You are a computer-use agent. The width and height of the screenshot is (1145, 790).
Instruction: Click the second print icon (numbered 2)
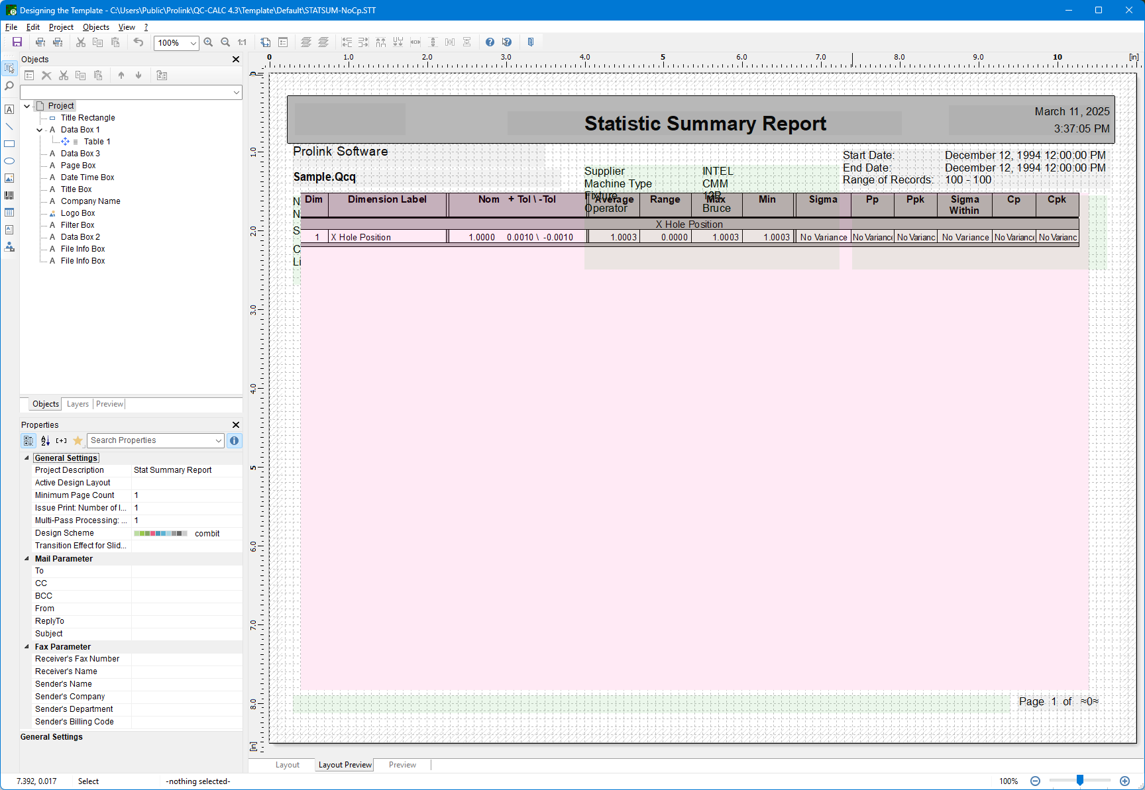[58, 42]
